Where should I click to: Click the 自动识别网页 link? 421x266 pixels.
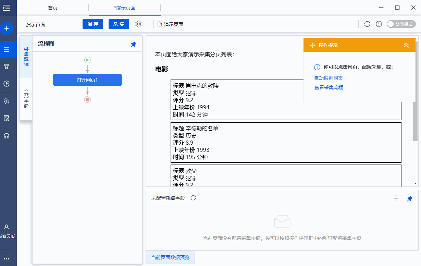point(329,78)
